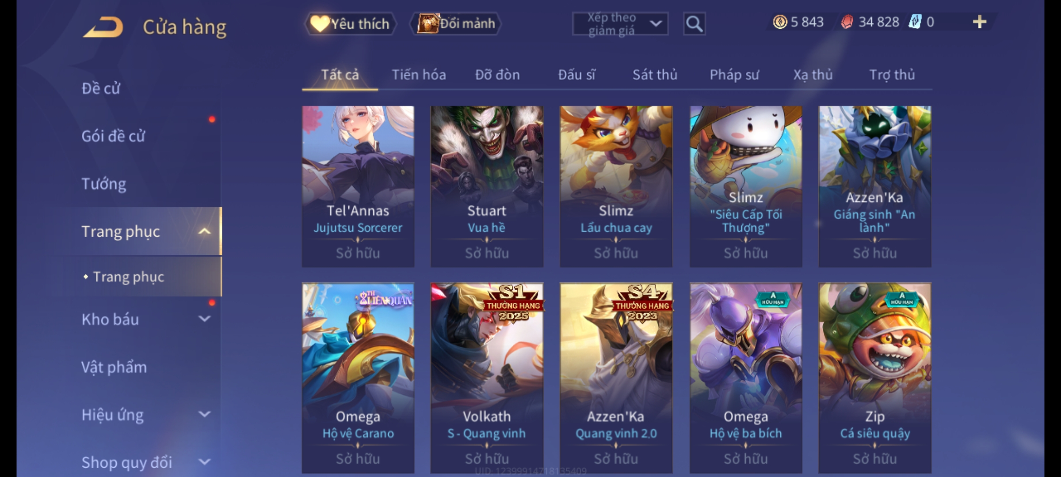Collapse the Trang phục sidebar section

tap(205, 231)
